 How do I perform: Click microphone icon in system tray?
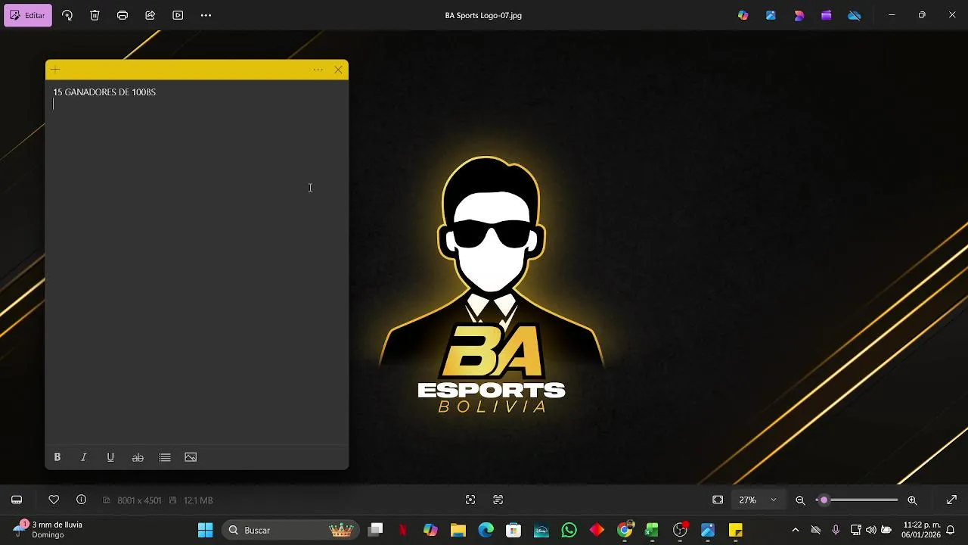tap(836, 530)
